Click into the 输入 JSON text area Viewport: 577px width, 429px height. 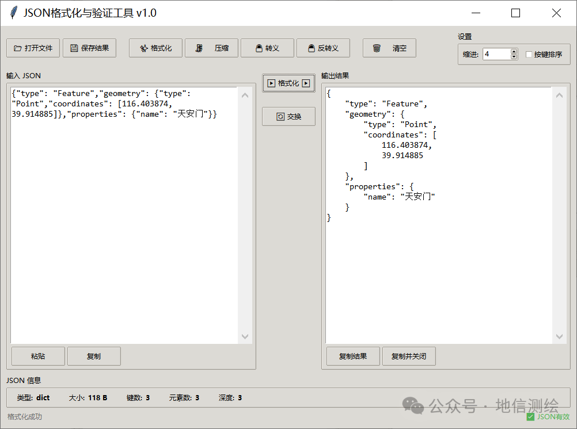click(x=124, y=230)
